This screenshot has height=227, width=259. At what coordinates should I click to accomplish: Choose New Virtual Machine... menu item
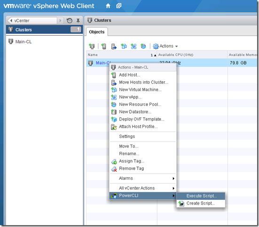click(x=143, y=90)
